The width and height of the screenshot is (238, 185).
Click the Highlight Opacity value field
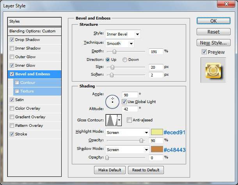[x=156, y=141]
